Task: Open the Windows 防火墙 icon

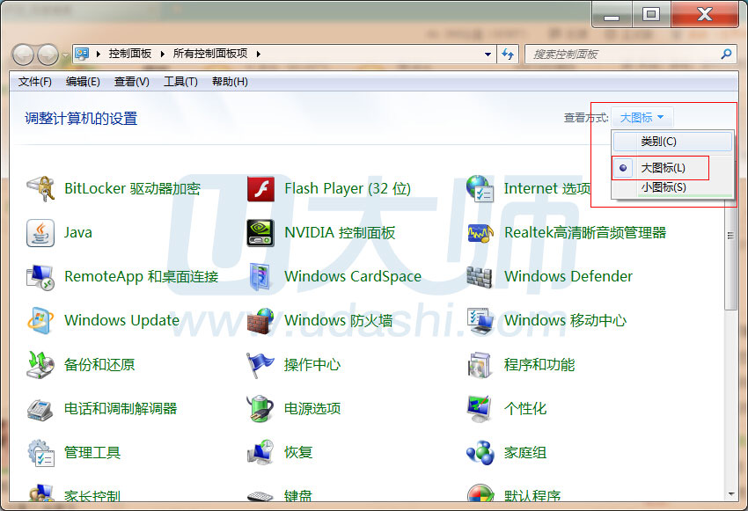Action: click(260, 320)
